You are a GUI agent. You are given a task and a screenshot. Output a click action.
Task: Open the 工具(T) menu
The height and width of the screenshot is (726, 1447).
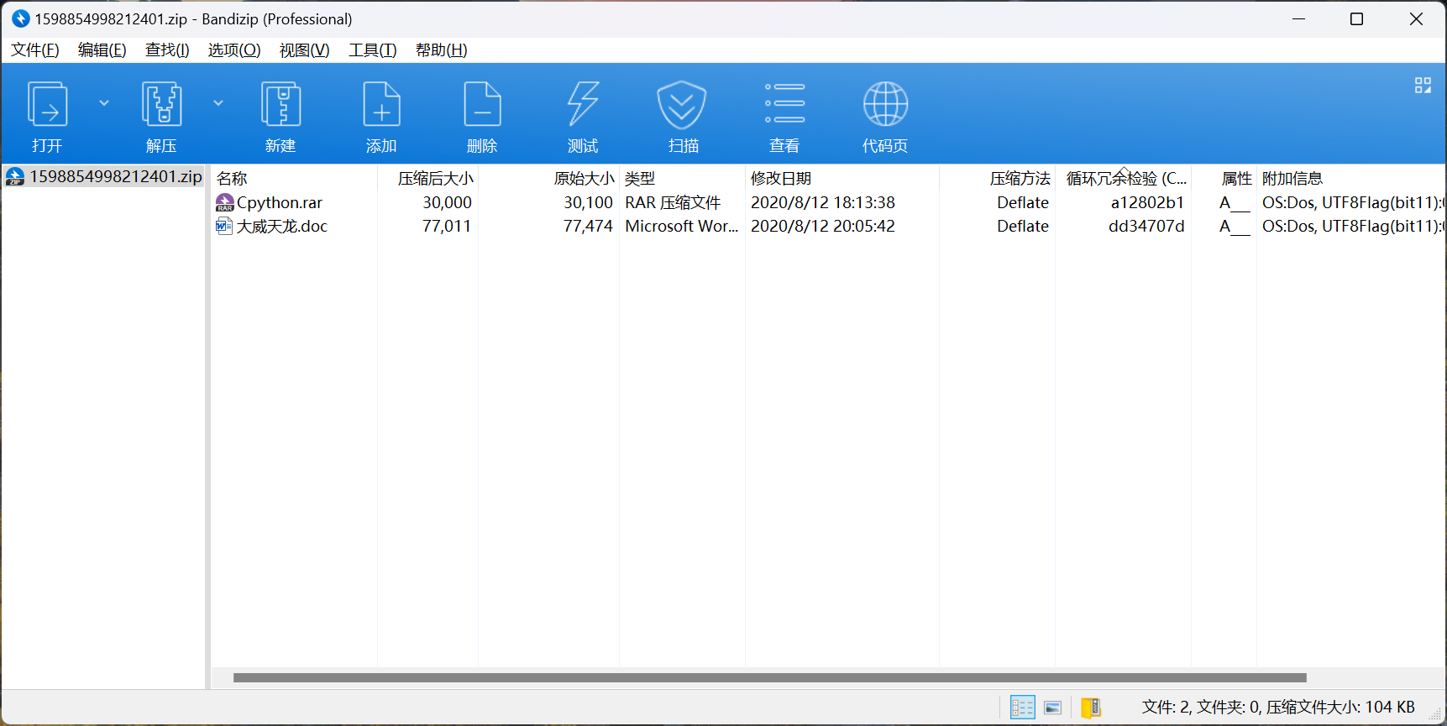[373, 50]
